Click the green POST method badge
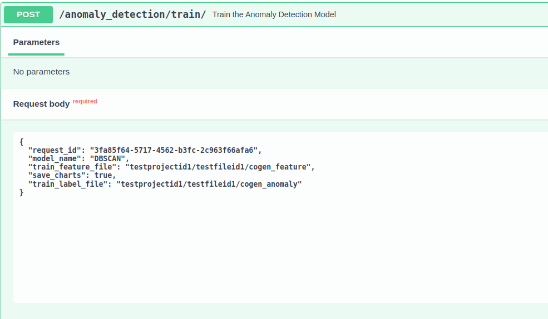 28,14
